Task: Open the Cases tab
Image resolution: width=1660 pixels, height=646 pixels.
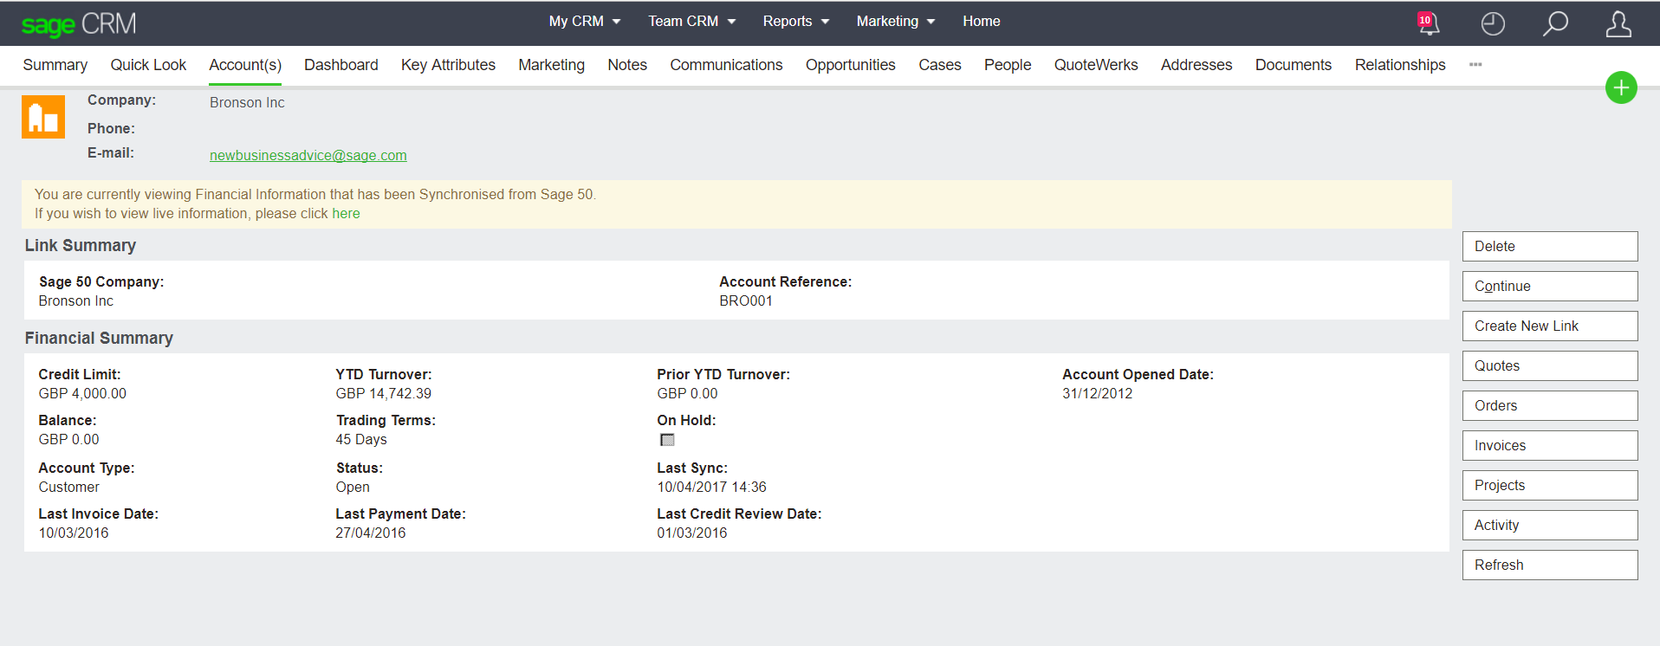Action: (940, 65)
